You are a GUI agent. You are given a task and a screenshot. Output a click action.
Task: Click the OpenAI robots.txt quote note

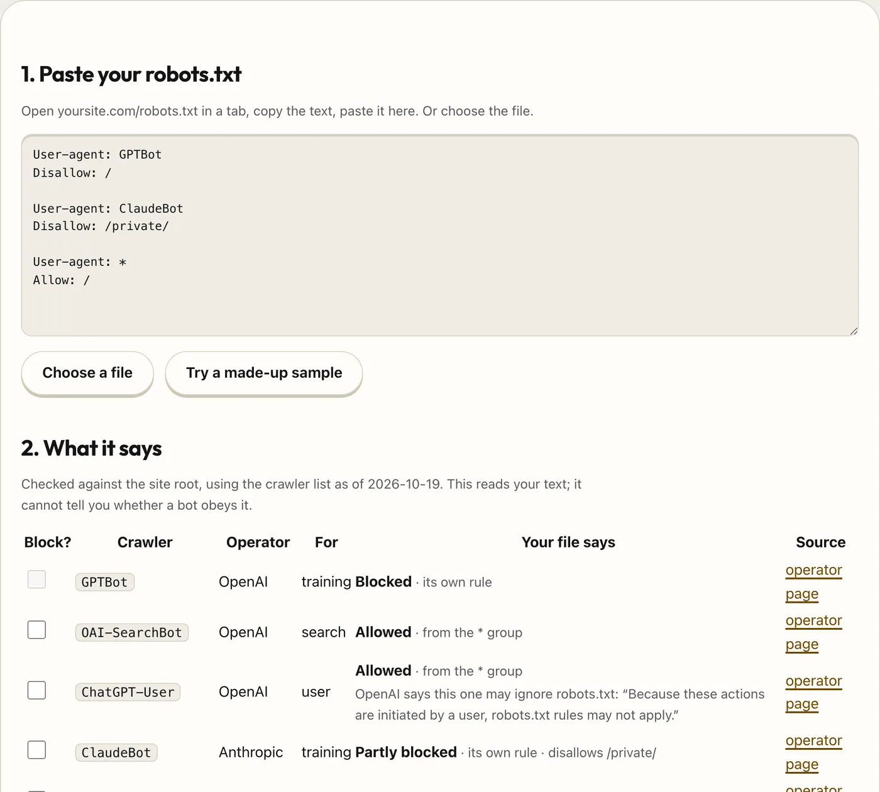[x=560, y=705]
